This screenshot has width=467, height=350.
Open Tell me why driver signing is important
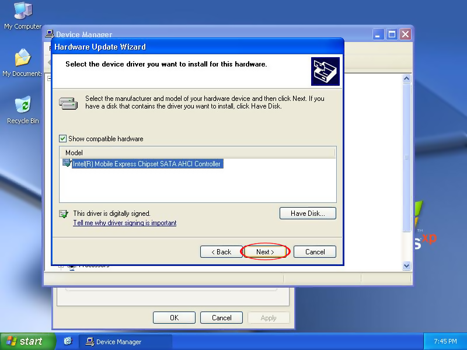(125, 223)
